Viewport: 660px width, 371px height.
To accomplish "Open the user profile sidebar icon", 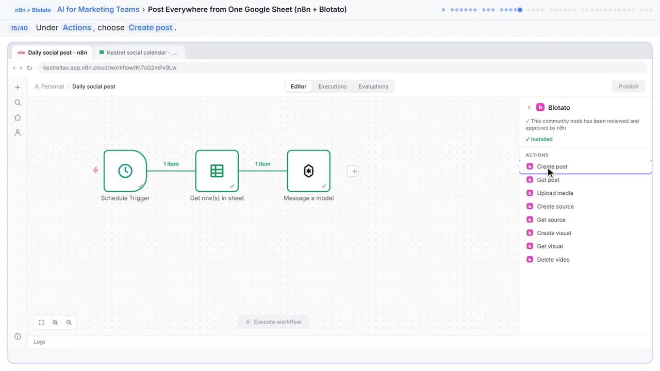I will [18, 132].
